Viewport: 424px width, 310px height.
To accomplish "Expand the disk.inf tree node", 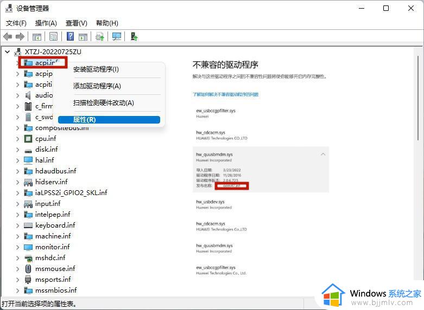I will point(17,150).
